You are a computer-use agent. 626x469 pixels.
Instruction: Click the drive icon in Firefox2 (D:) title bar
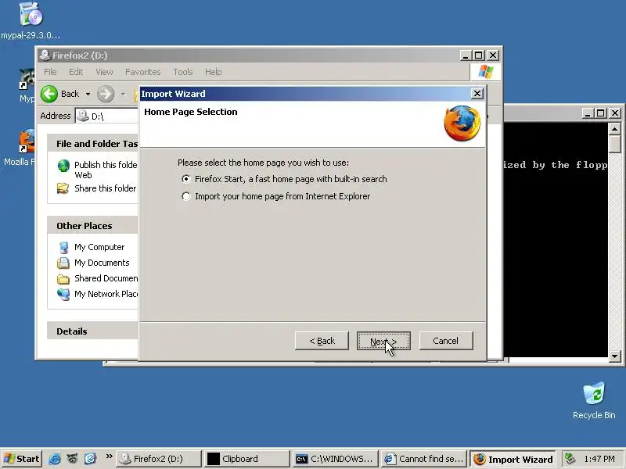click(45, 55)
